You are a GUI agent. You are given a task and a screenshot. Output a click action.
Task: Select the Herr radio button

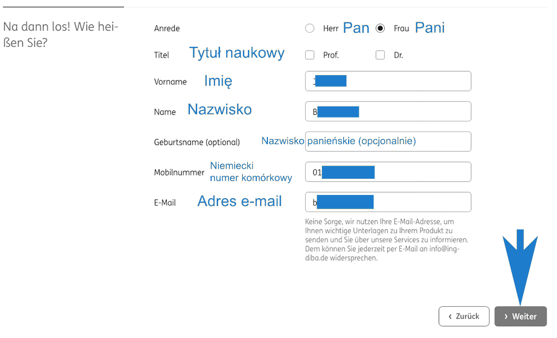(x=310, y=28)
